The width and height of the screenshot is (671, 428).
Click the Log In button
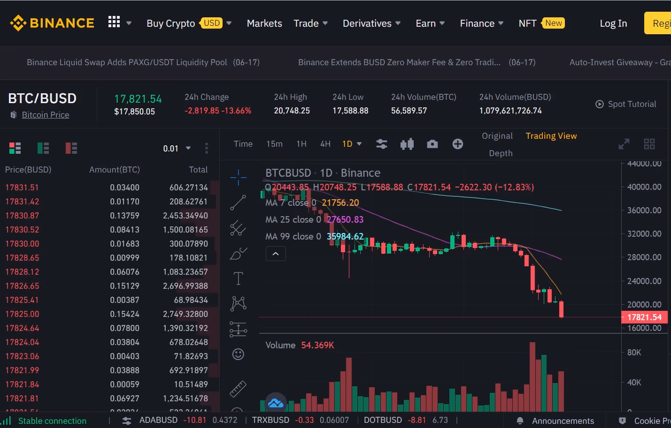(x=613, y=23)
